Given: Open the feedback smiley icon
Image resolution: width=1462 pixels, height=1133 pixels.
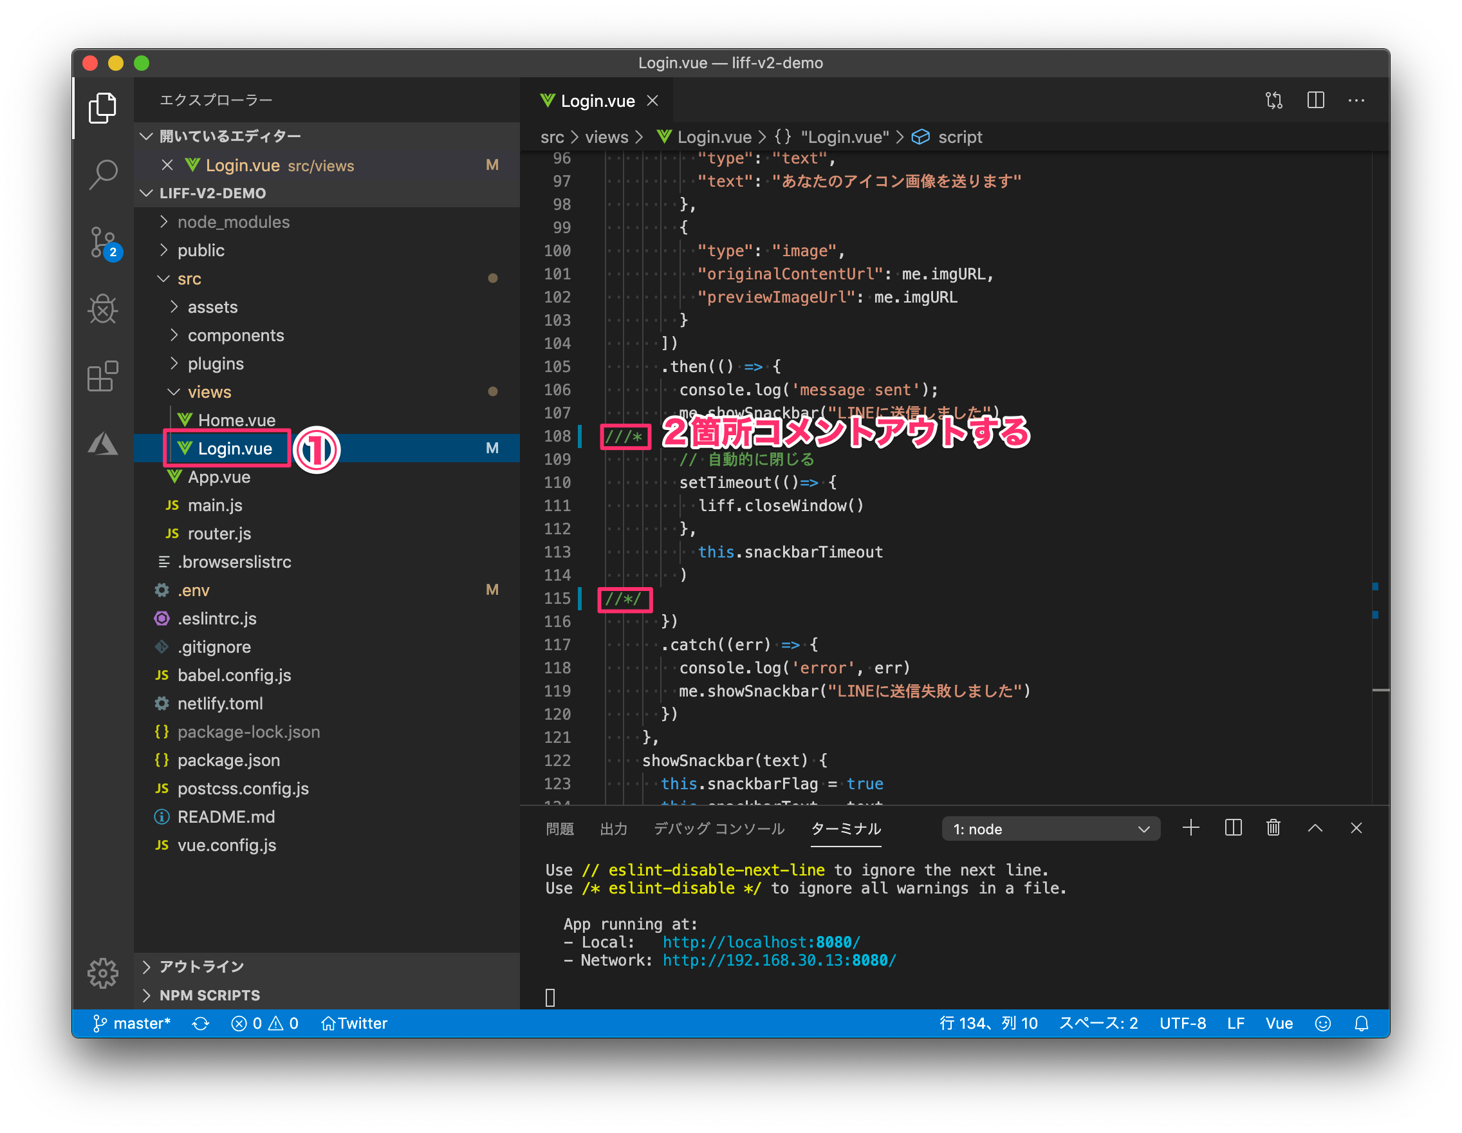Looking at the screenshot, I should point(1322,1023).
